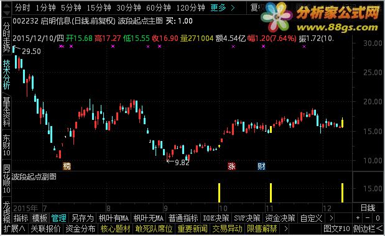Click the purple marker above the November line
385x236 pixels.
(x=263, y=46)
